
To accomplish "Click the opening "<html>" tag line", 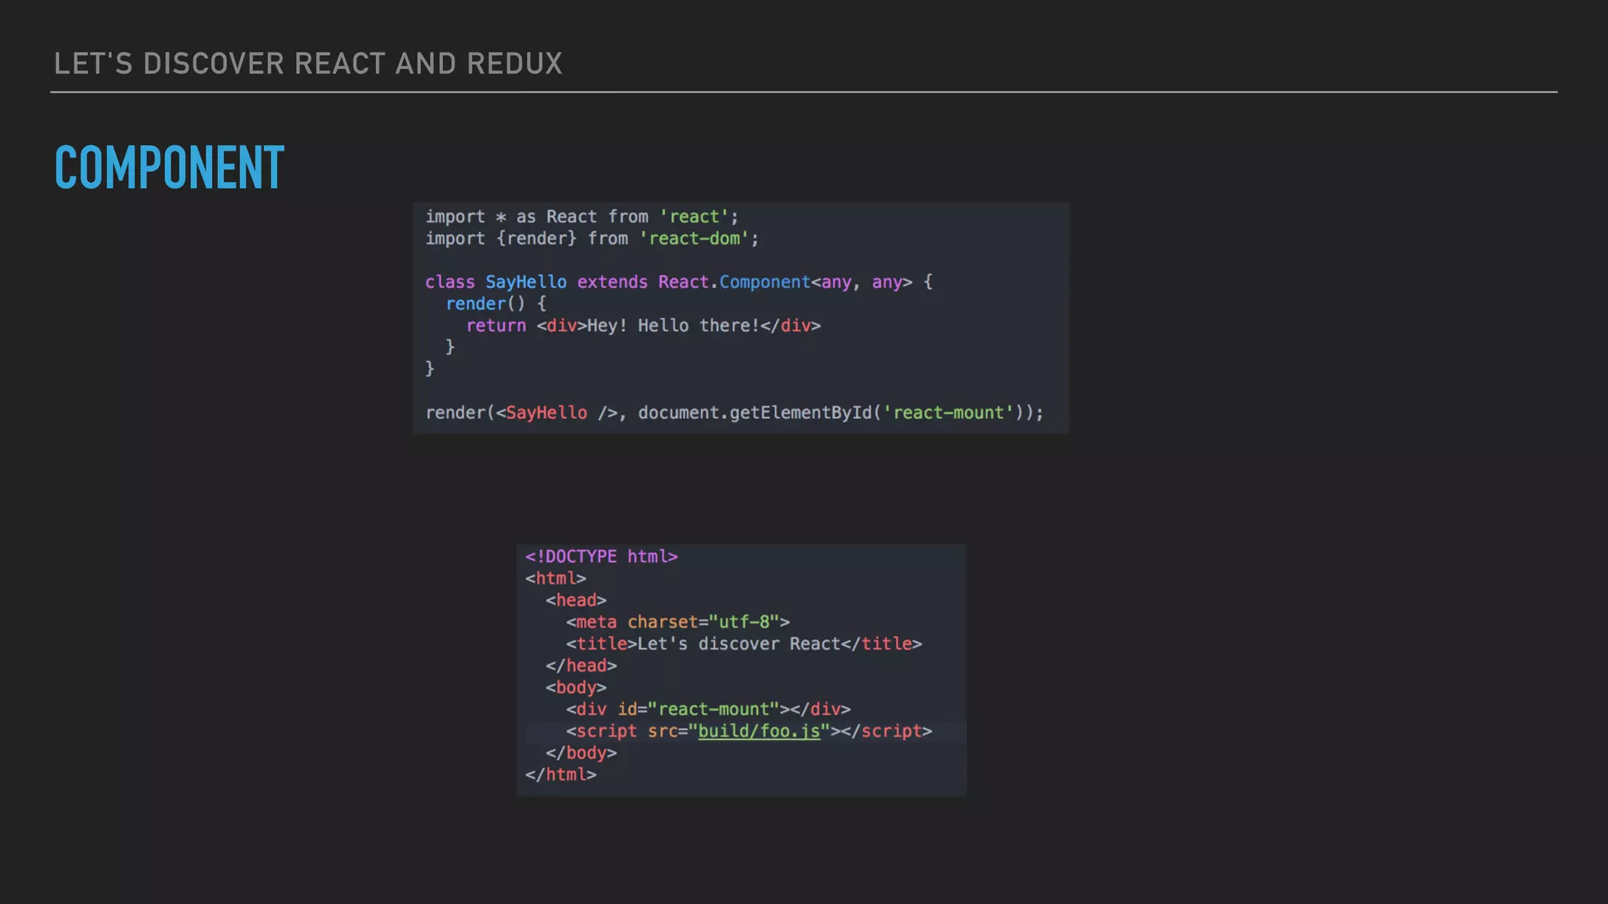I will tap(556, 578).
